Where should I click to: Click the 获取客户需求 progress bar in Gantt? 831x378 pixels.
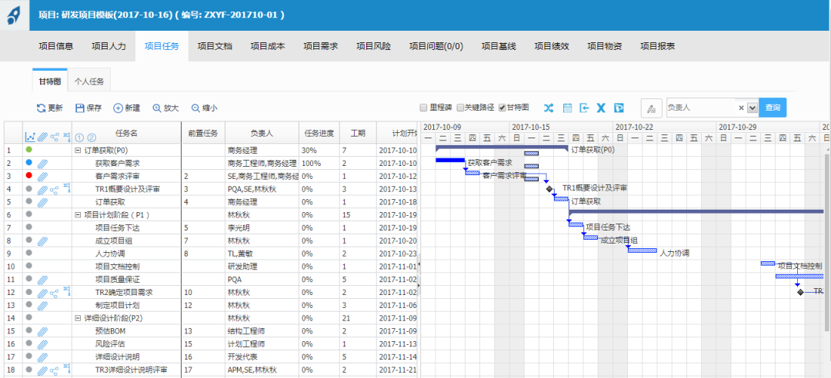click(x=450, y=160)
